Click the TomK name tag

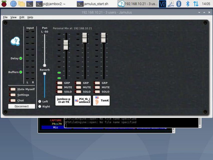[x=101, y=101]
